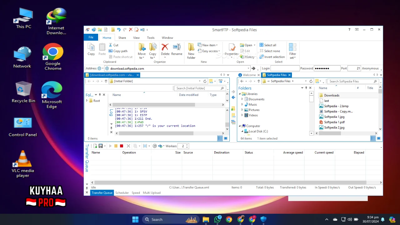Open the Move to dropdown
This screenshot has height=225, width=400.
tap(142, 56)
